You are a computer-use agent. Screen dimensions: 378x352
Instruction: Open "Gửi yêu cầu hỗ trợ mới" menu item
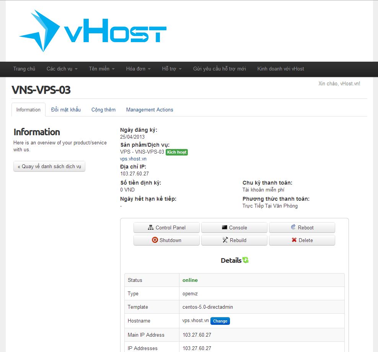pyautogui.click(x=219, y=69)
